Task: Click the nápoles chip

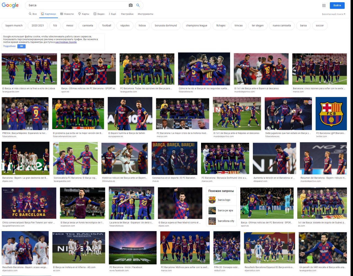Action: tap(125, 26)
